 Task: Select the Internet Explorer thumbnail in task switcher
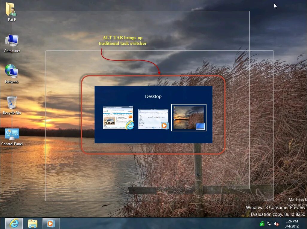(x=118, y=118)
